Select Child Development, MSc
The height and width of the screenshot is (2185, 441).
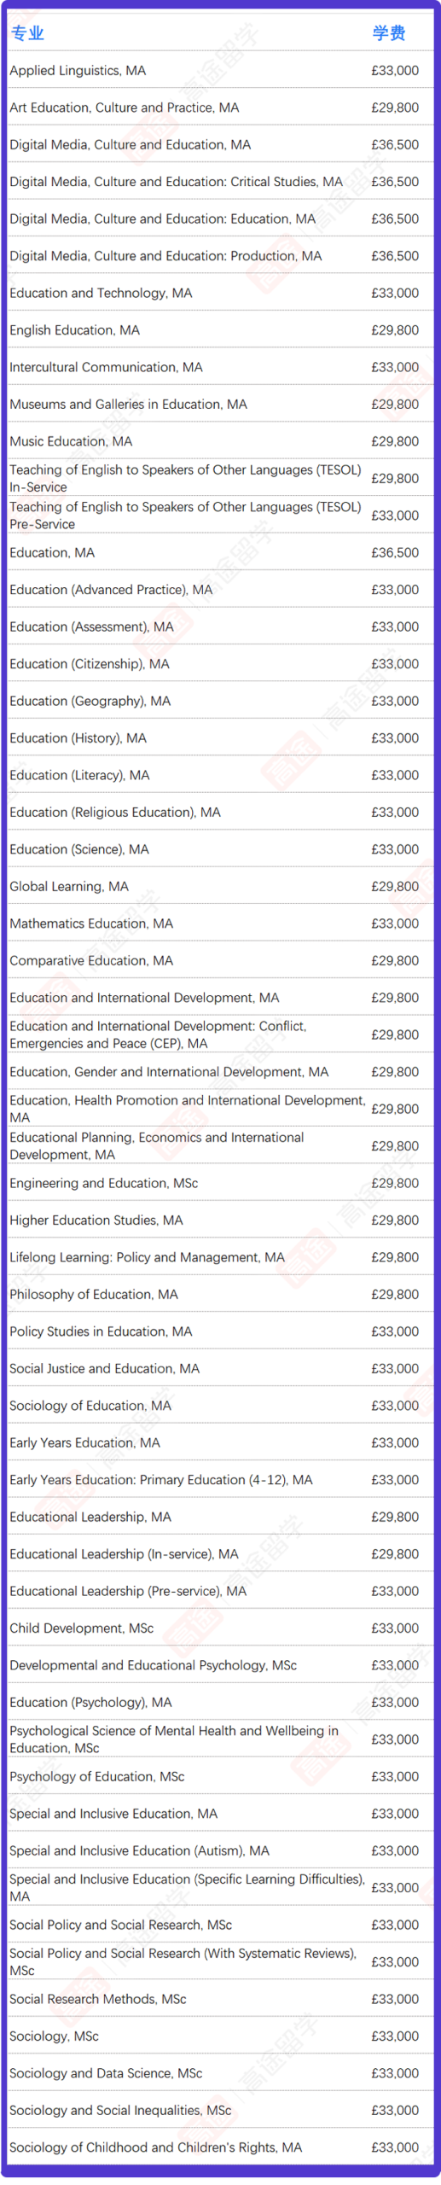(x=221, y=1628)
